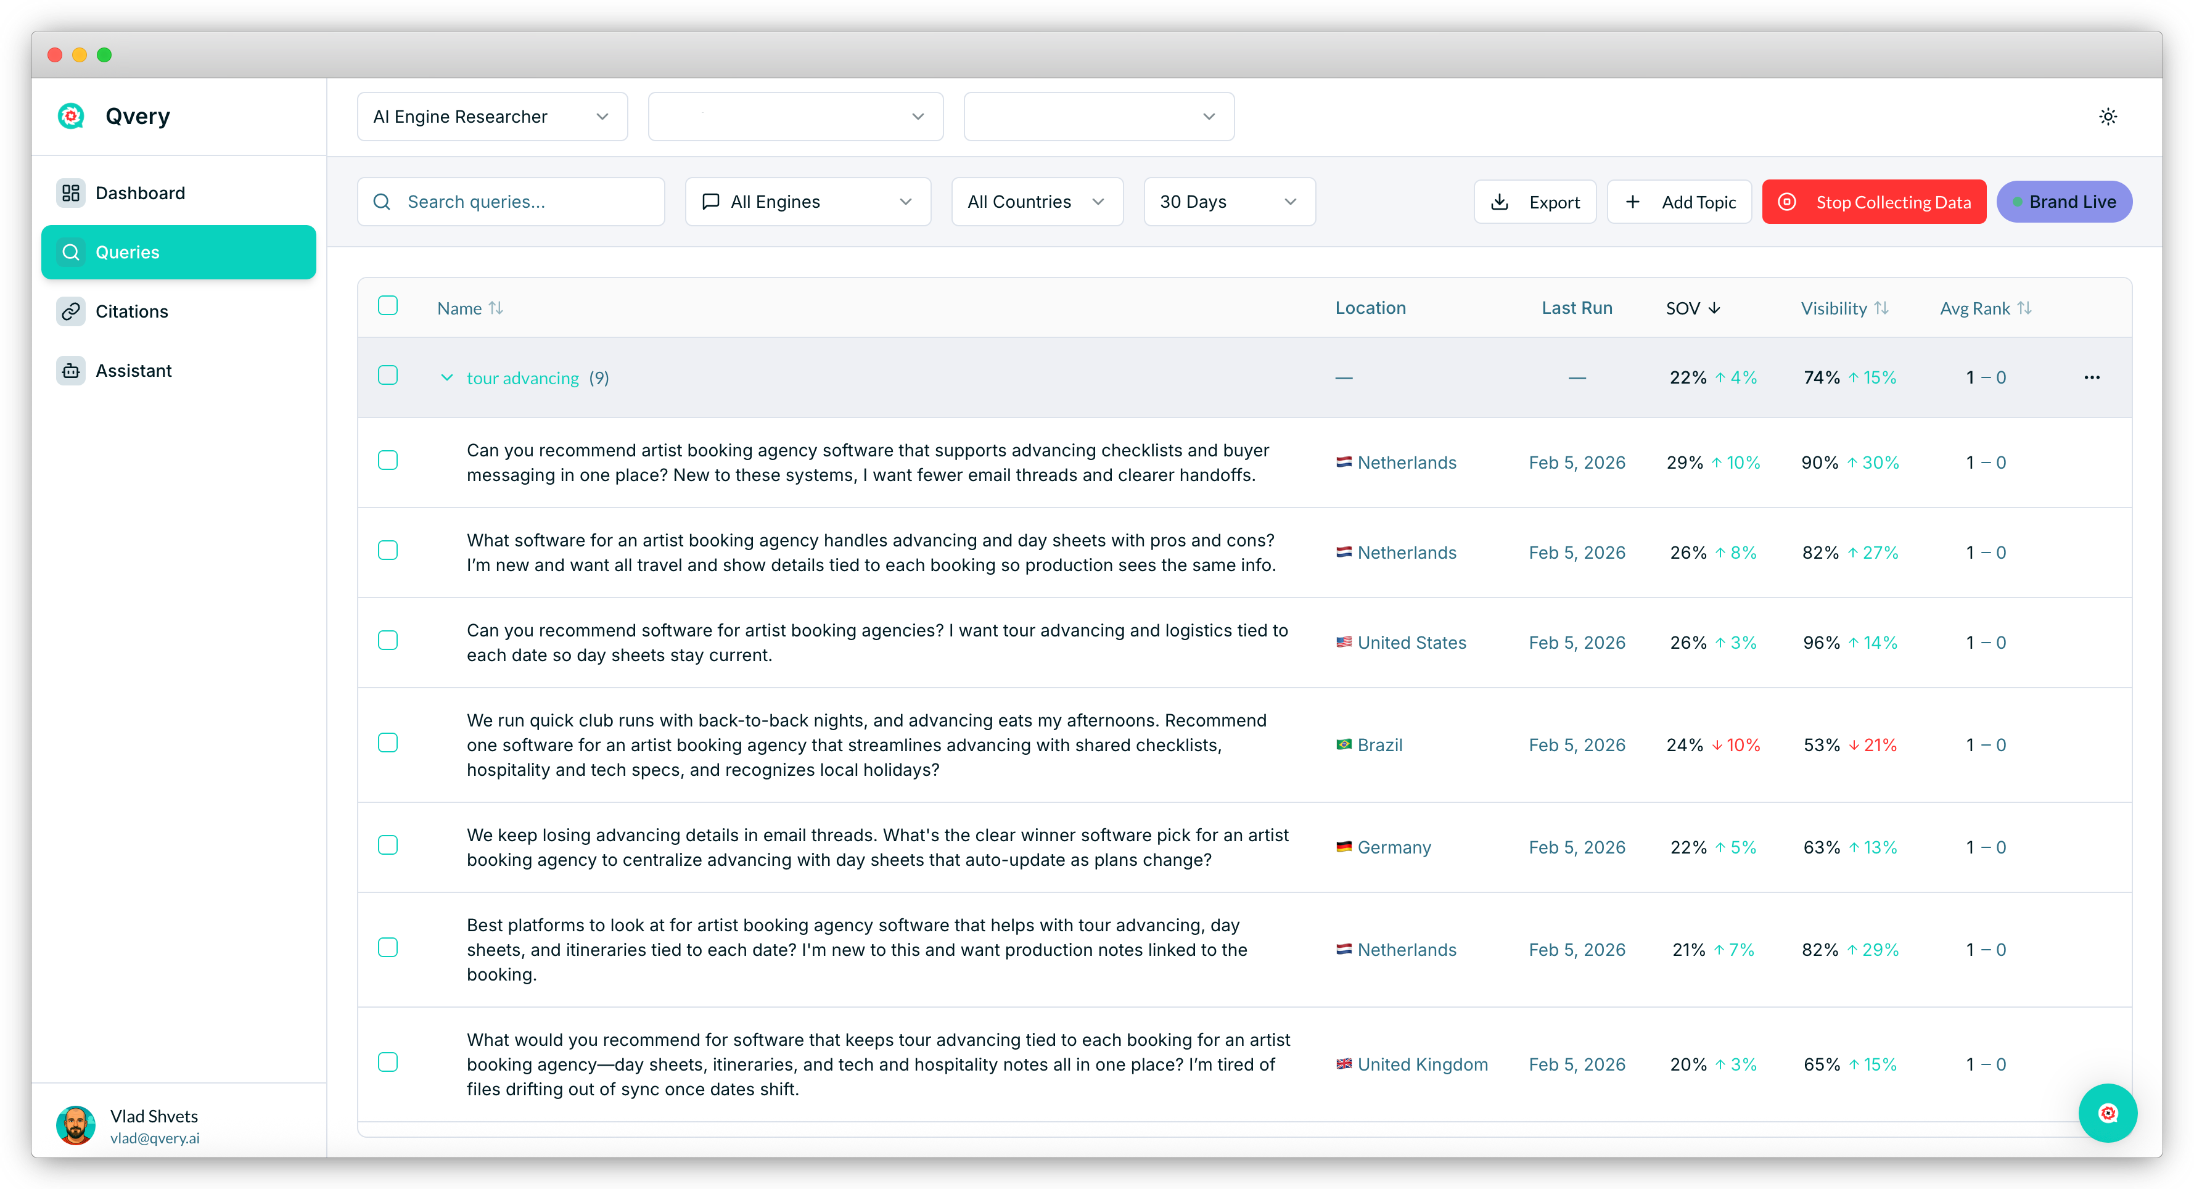Open the floating Qvery chat bubble icon
Viewport: 2194px width, 1189px height.
tap(2107, 1113)
